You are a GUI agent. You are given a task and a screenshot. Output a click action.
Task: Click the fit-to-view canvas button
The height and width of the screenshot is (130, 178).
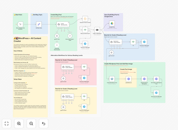coord(7,124)
